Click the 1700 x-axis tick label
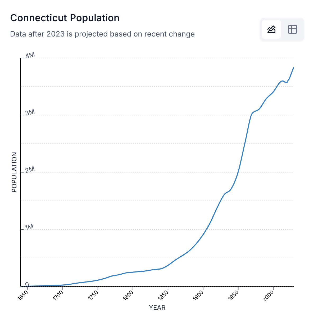 point(59,295)
